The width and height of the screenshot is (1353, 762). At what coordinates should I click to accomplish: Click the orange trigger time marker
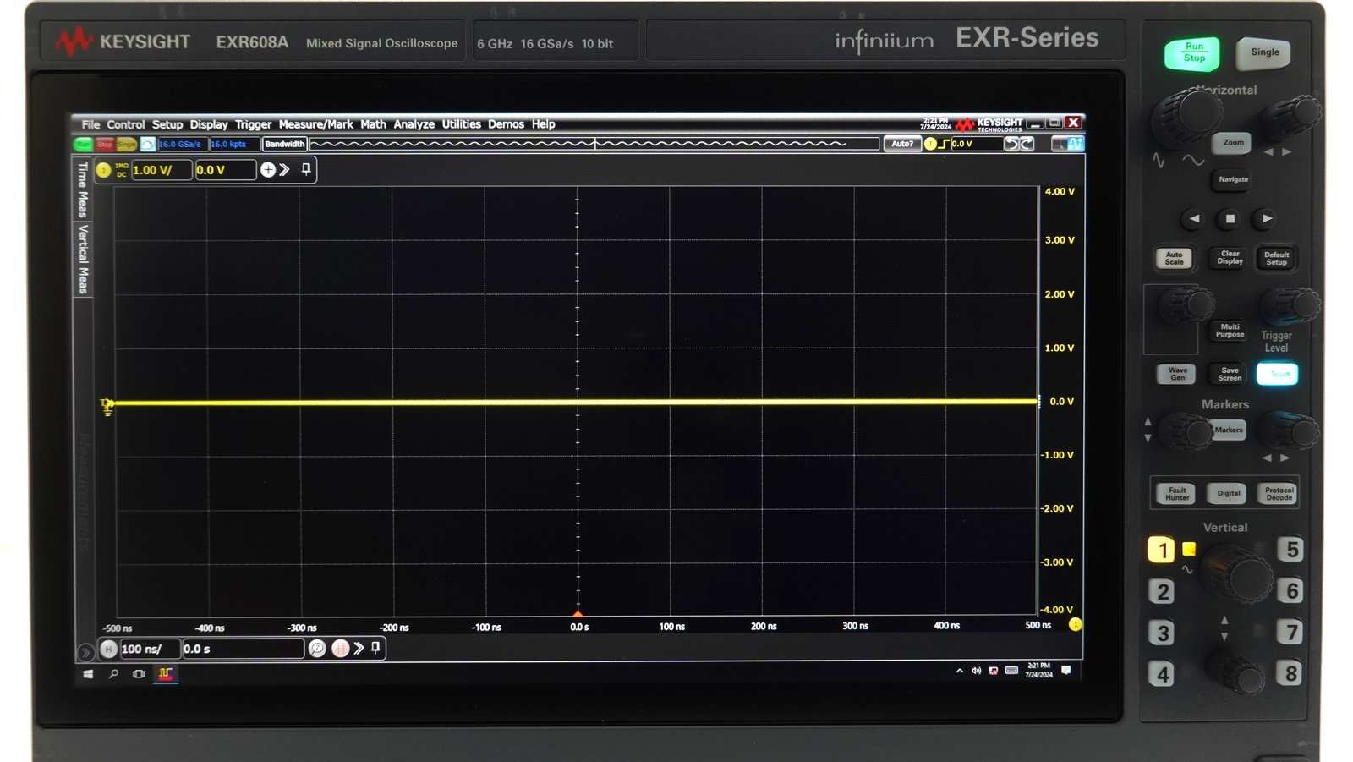[x=578, y=614]
